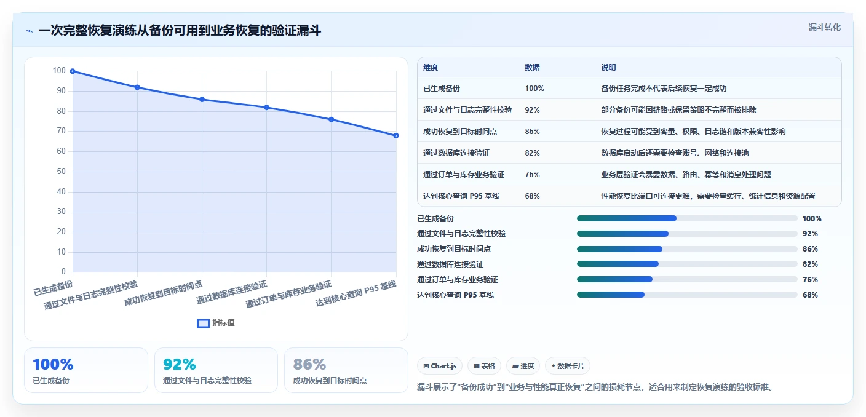Viewport: 866px width, 417px height.
Task: Click description 业务层验证会暴露数据、路由、幂等和消息处理问题
Action: pos(686,175)
